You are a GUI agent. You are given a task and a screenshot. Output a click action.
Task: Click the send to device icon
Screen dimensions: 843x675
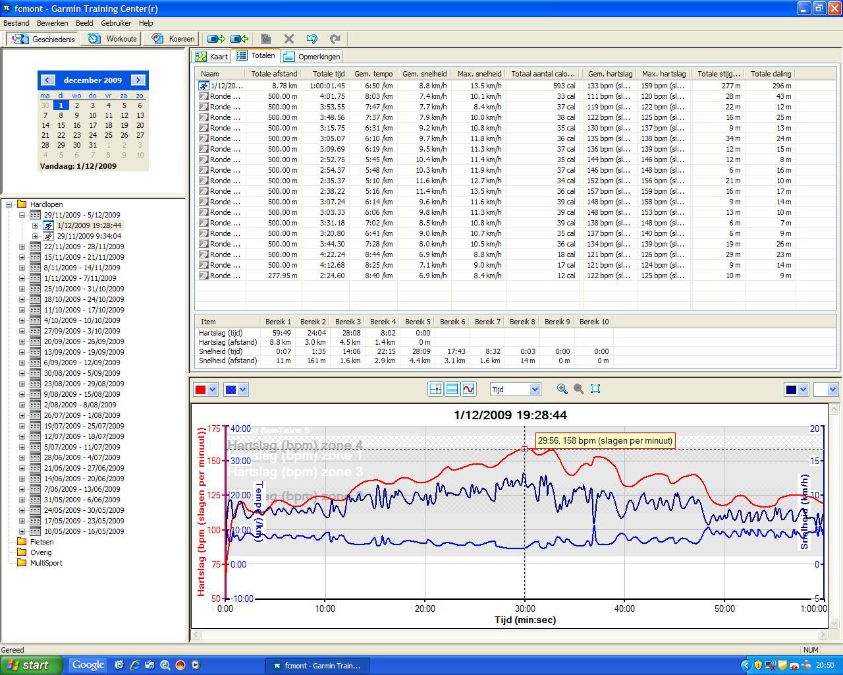pyautogui.click(x=215, y=39)
